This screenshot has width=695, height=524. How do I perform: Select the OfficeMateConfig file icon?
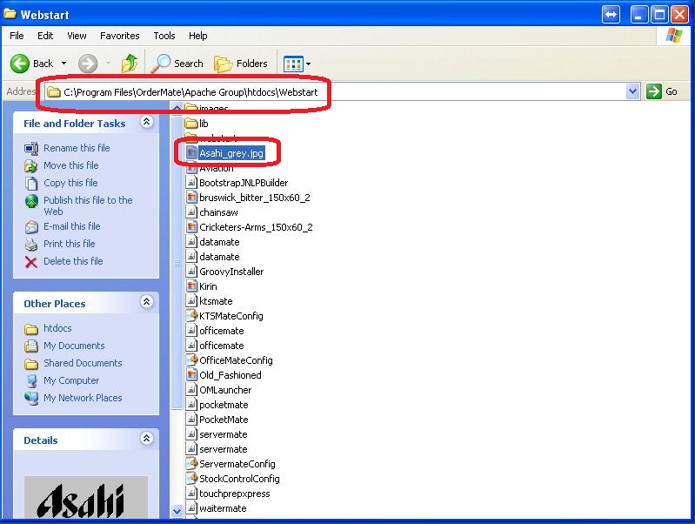pos(191,359)
